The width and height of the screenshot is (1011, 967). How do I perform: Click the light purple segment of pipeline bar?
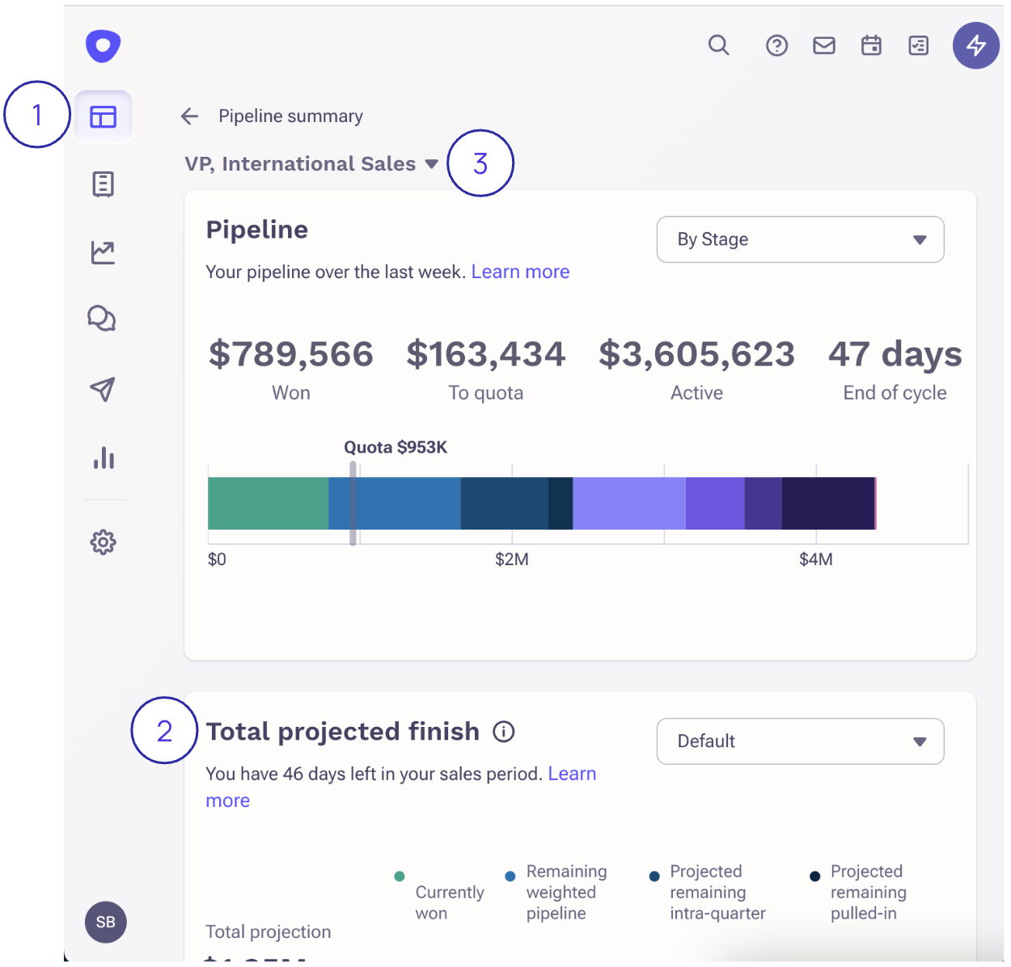(629, 503)
